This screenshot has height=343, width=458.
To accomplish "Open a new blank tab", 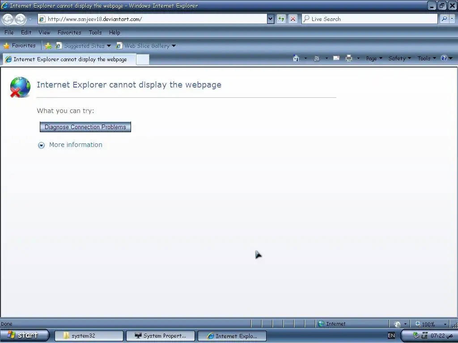I will coord(143,60).
